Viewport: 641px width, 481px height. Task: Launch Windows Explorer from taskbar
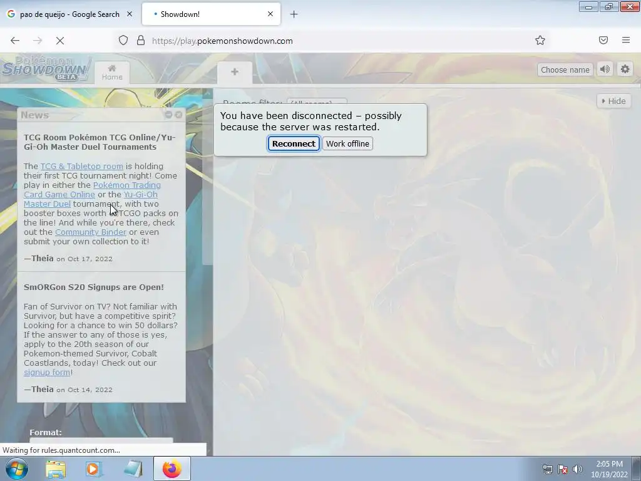(x=56, y=468)
